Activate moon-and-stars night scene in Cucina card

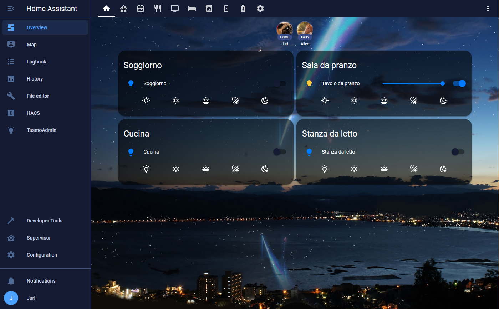click(265, 169)
